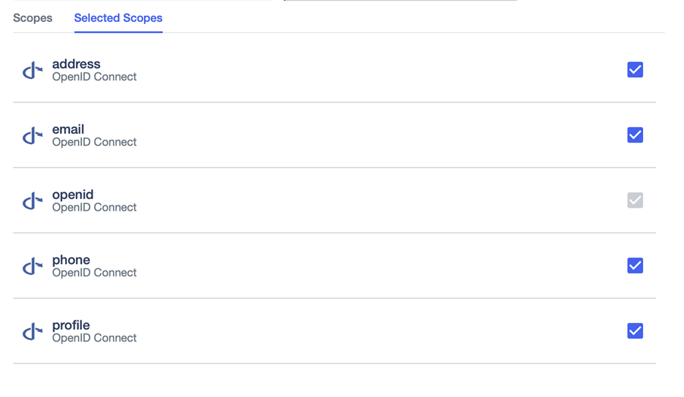The height and width of the screenshot is (397, 684).
Task: Click the address scope name
Action: [x=76, y=64]
